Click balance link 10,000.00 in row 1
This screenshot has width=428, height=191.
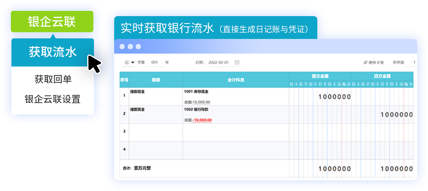(x=201, y=102)
